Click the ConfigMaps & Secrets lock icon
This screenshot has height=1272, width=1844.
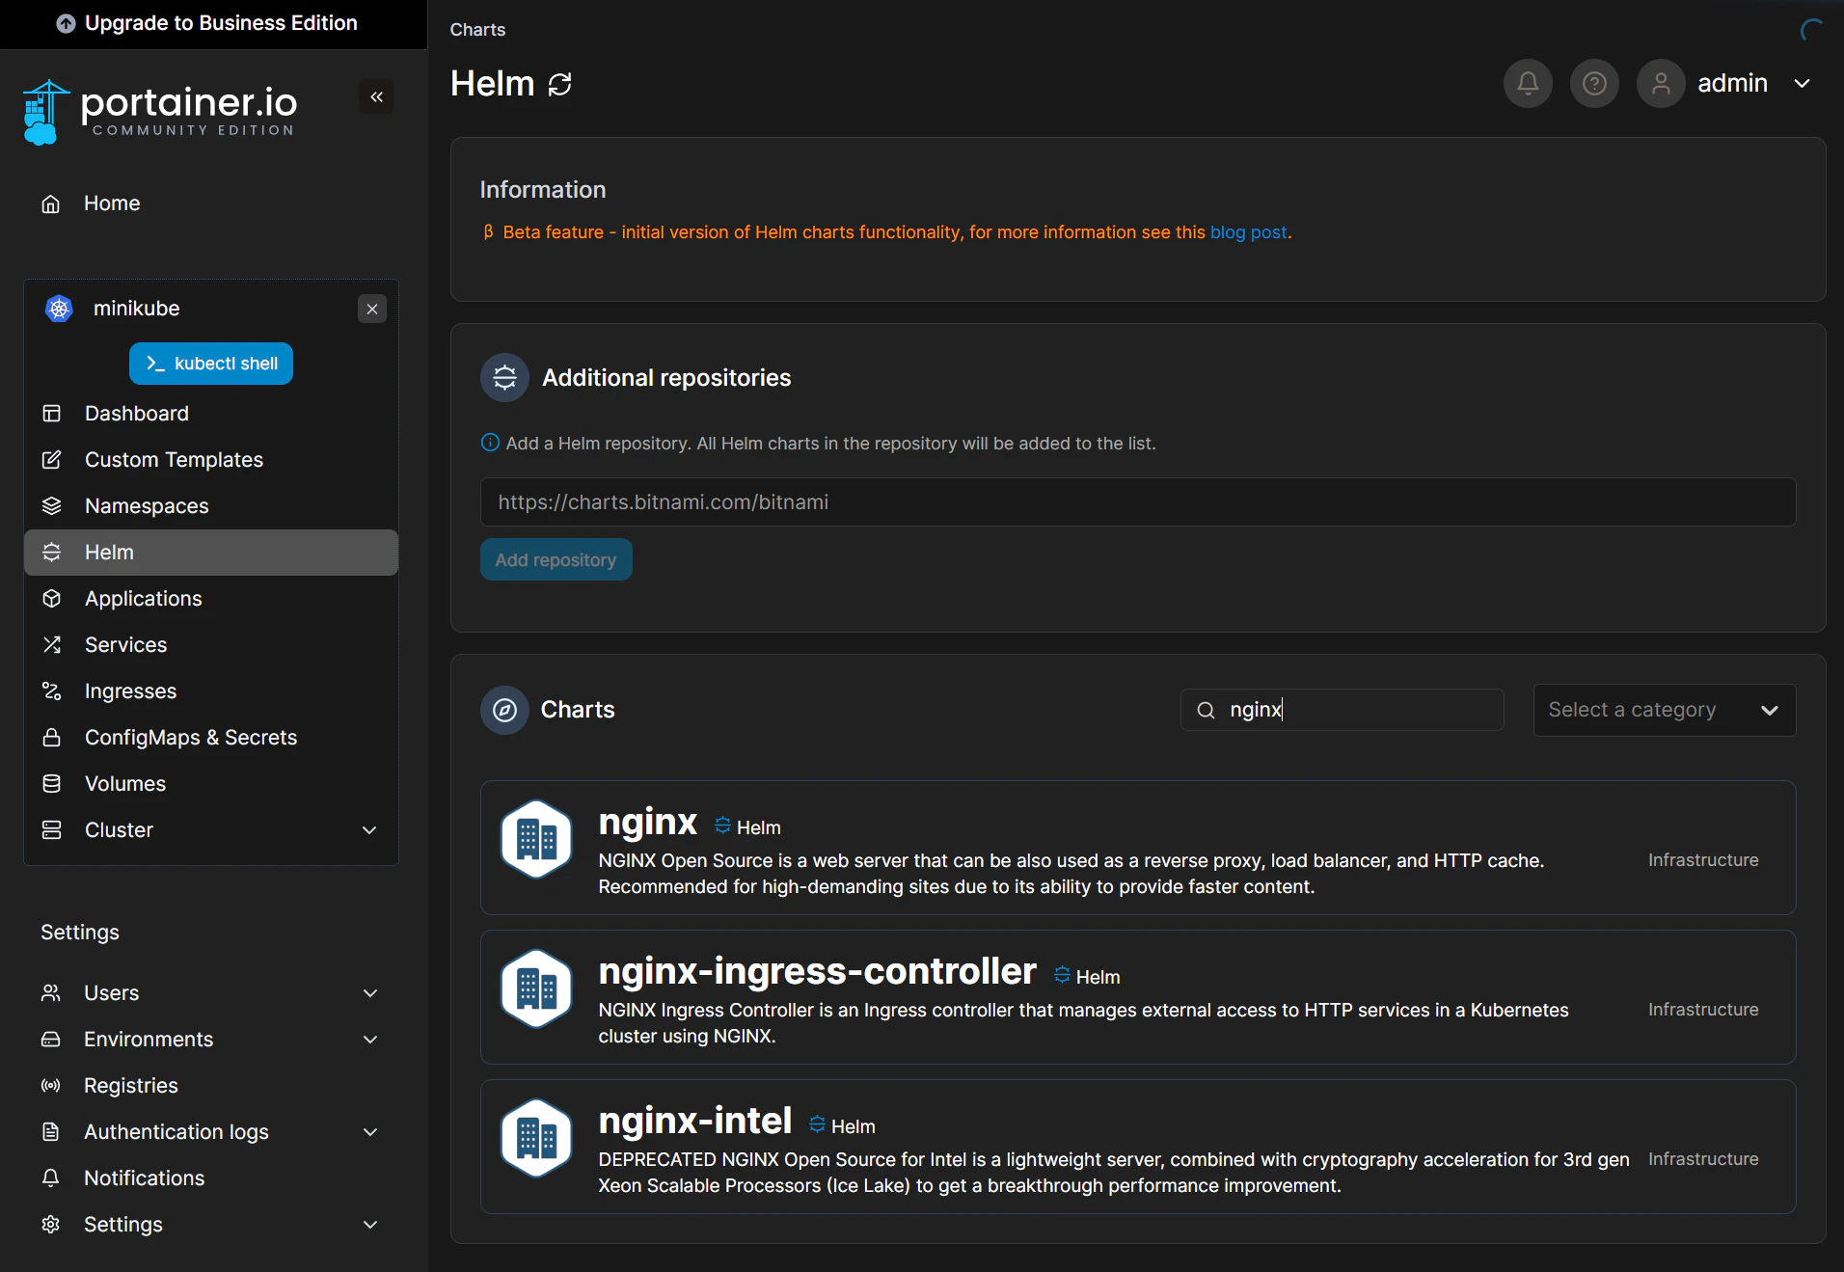52,738
